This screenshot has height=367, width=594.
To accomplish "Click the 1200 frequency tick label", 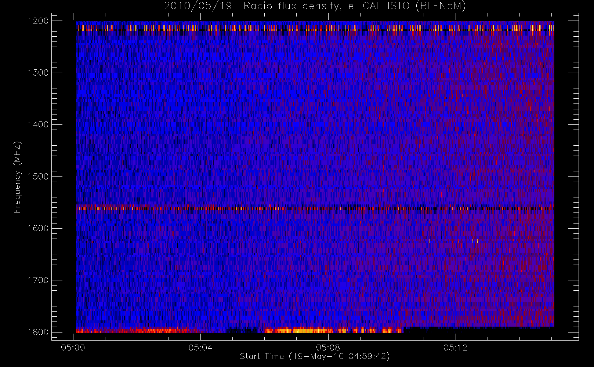I will click(x=38, y=21).
